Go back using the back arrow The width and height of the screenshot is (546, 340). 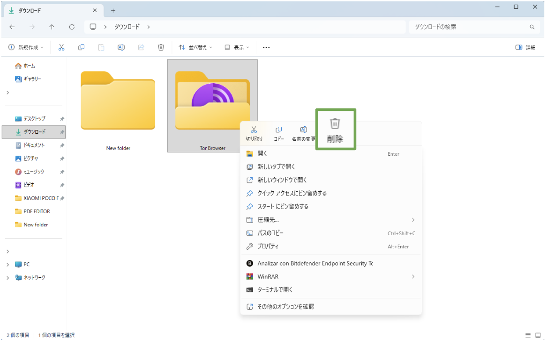[x=12, y=27]
